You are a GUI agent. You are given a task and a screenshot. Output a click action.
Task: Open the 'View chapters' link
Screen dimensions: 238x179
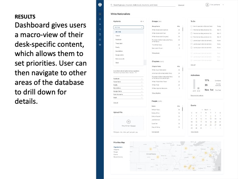click(156, 93)
